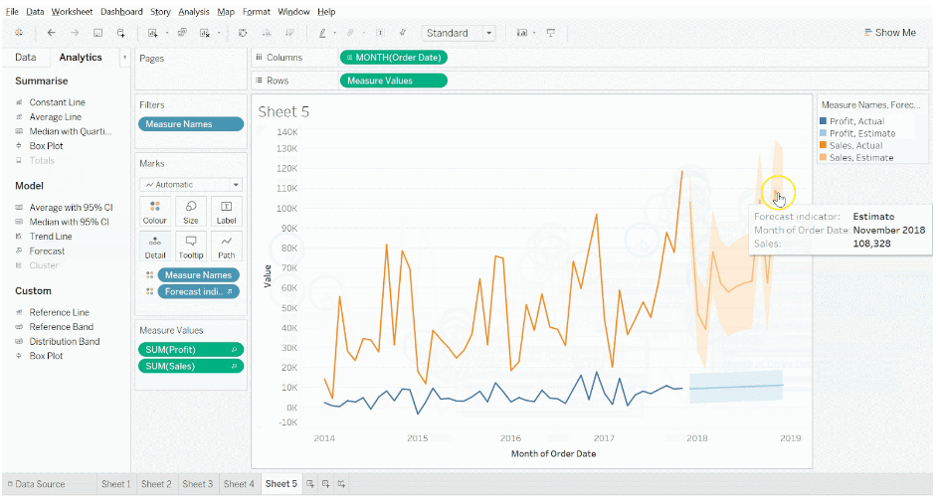Screen dimensions: 940x501
Task: Click the Show Me button
Action: pos(889,33)
